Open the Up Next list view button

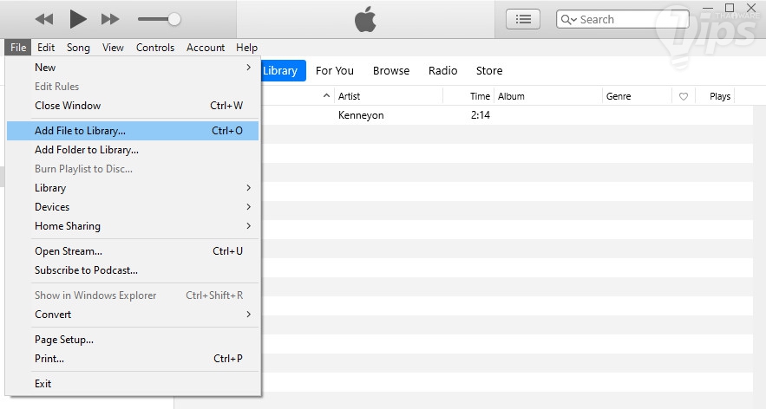[523, 20]
